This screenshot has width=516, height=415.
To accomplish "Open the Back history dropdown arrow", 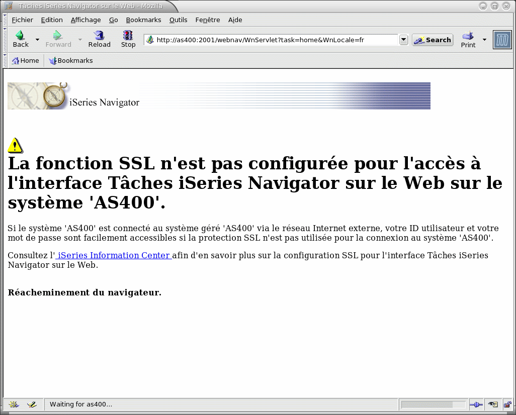I will coord(37,40).
